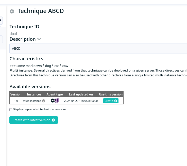Select the 2024-04-29 last updated date cell

click(x=81, y=101)
